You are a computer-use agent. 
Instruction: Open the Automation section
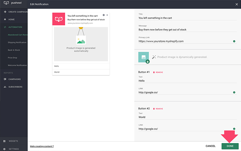[x=15, y=27]
